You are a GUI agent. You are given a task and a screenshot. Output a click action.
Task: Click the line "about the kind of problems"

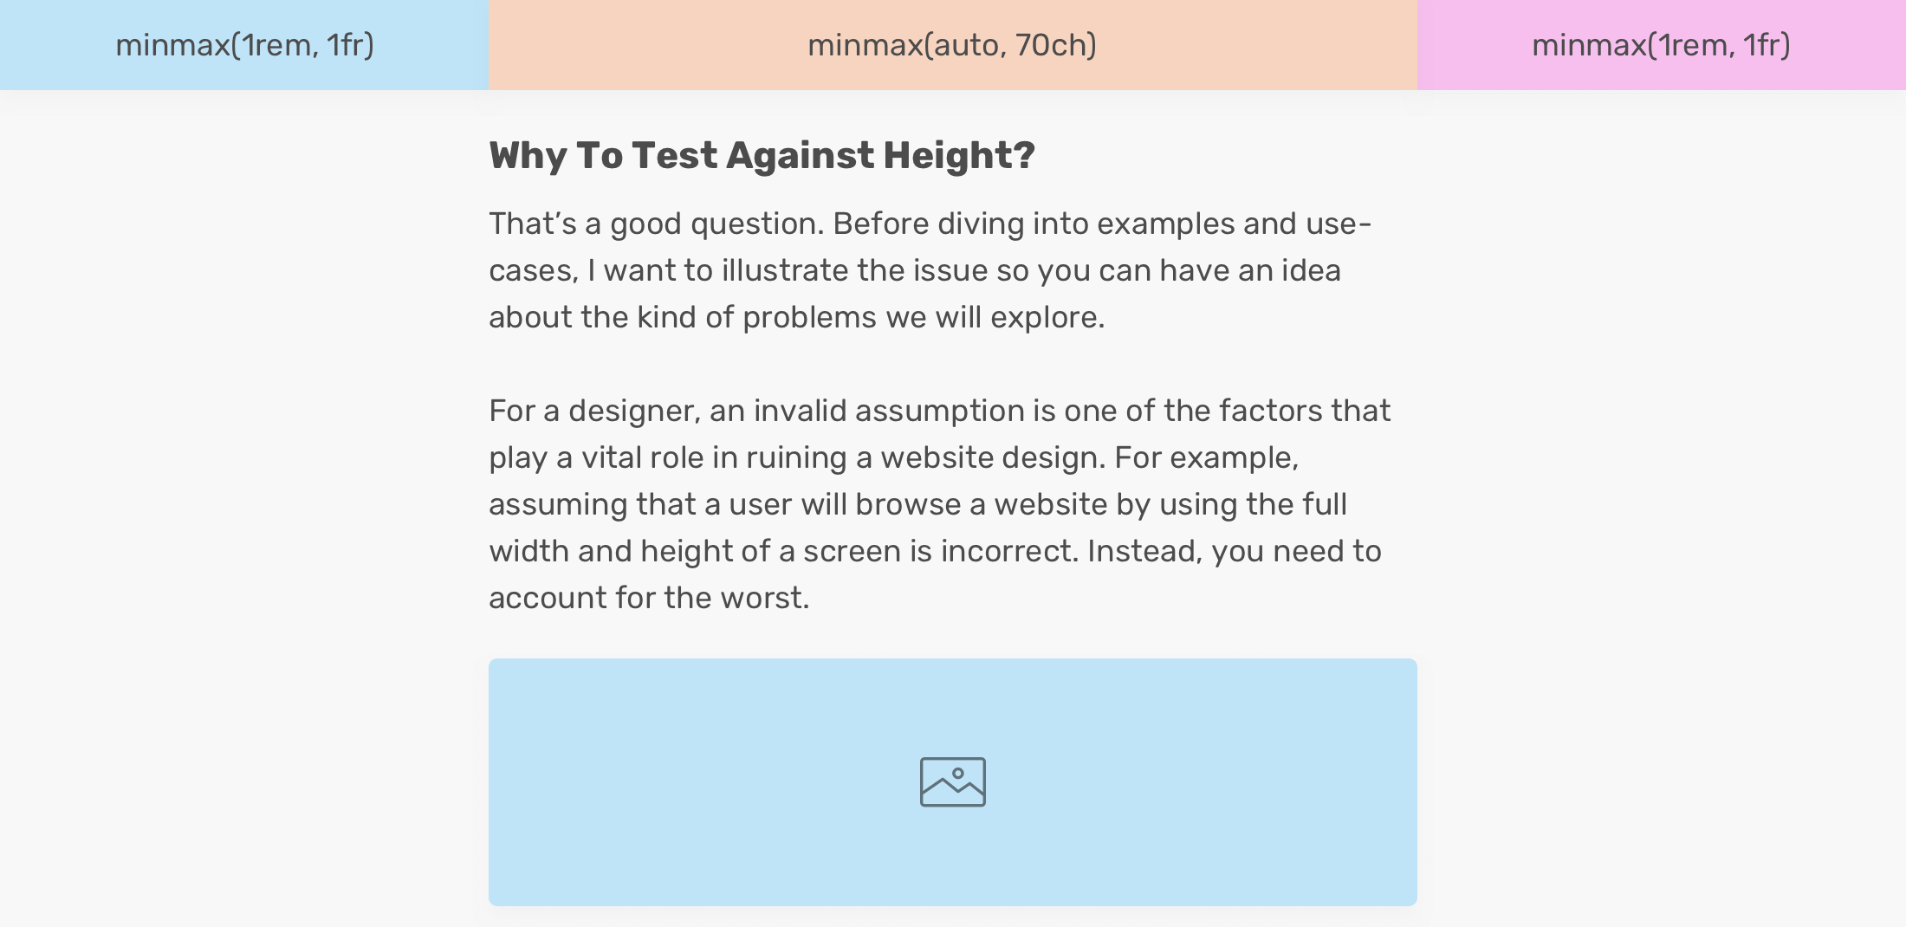pos(796,317)
